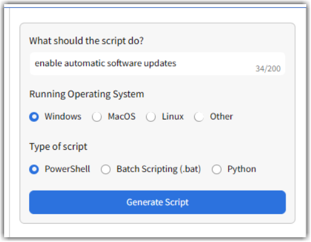Click the 'Batch Scripting (.bat)' label text

(x=159, y=169)
